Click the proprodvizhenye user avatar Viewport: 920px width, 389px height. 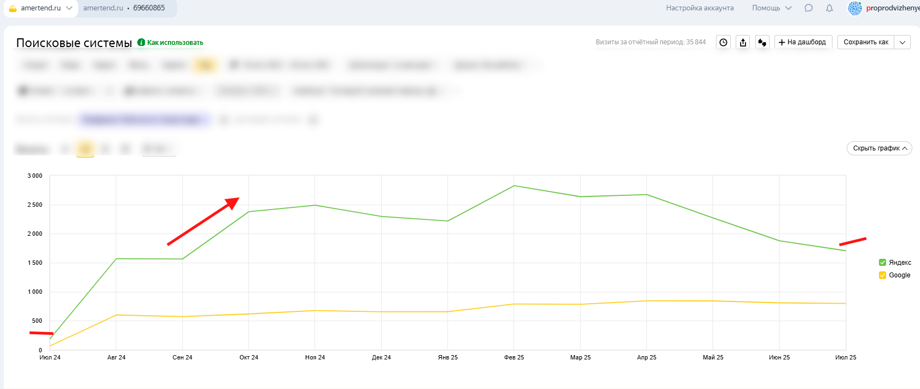(x=854, y=8)
